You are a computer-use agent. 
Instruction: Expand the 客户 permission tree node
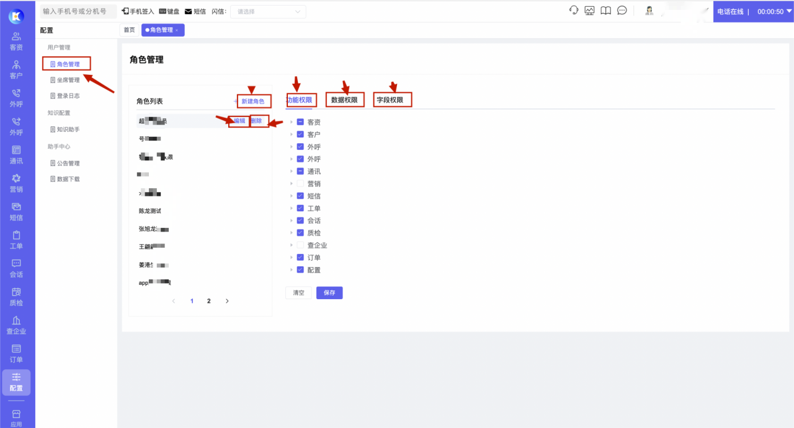click(x=292, y=134)
